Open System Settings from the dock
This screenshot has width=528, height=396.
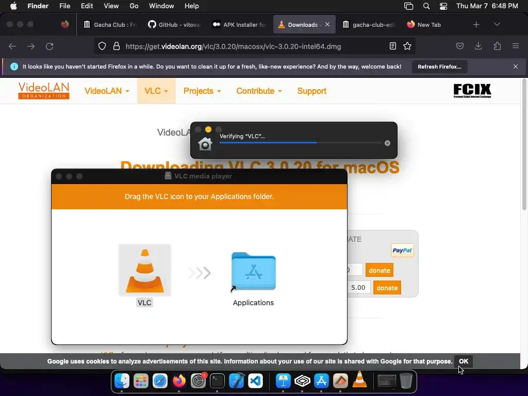pos(199,381)
